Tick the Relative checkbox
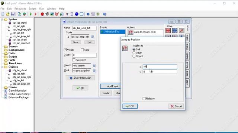238x133 pixels. coord(144,99)
